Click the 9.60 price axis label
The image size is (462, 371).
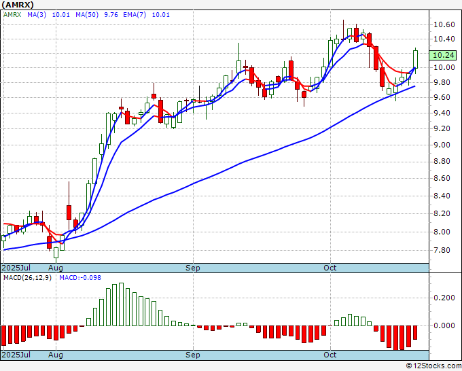442,98
